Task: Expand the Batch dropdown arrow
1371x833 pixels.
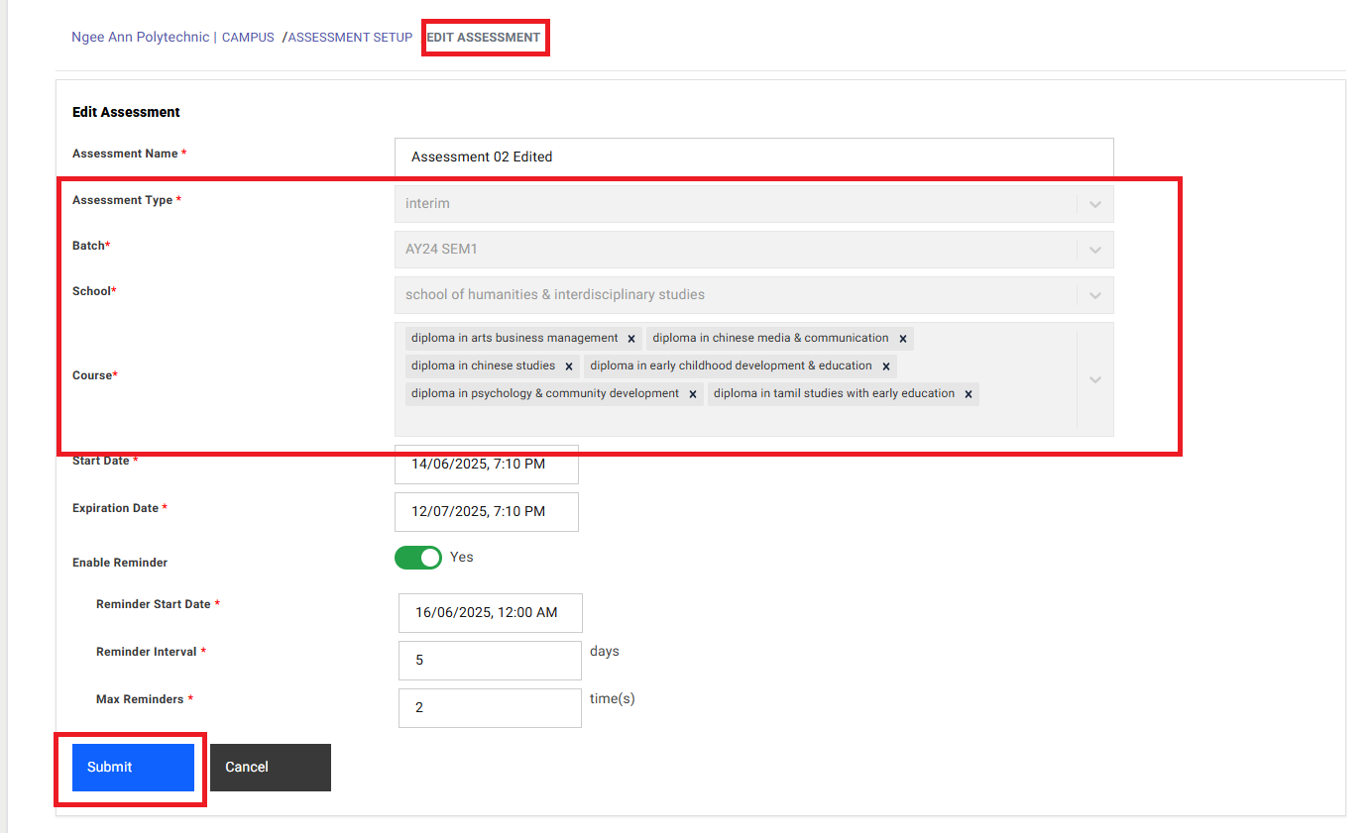Action: (1094, 250)
